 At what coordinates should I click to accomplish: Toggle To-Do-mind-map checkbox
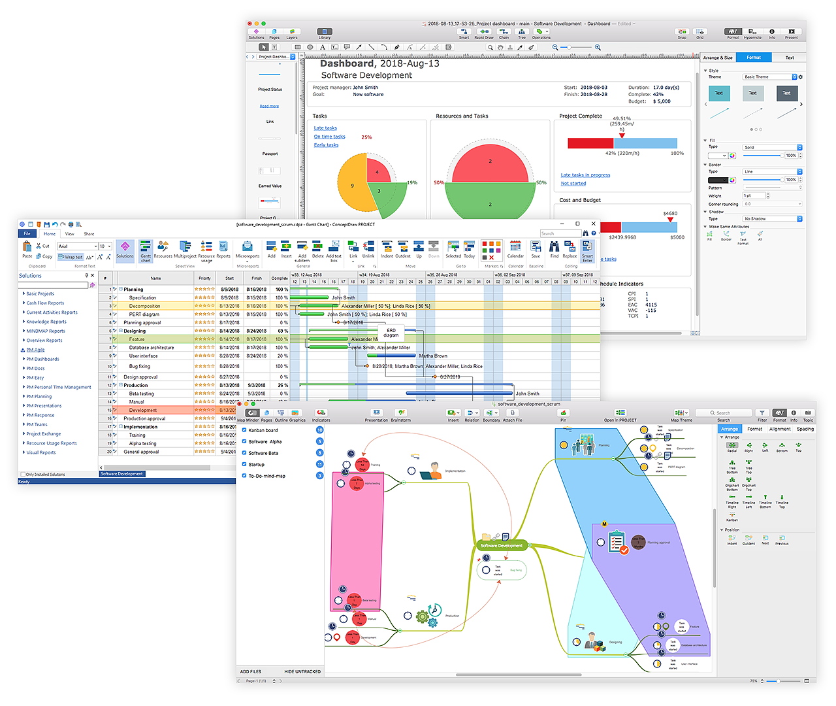tap(244, 475)
